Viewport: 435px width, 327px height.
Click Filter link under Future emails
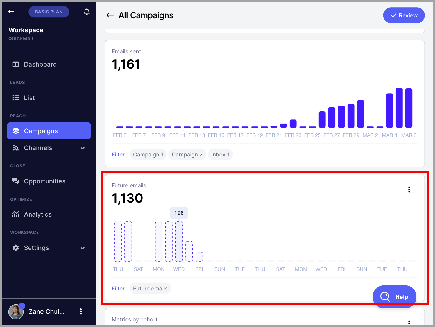[118, 289]
